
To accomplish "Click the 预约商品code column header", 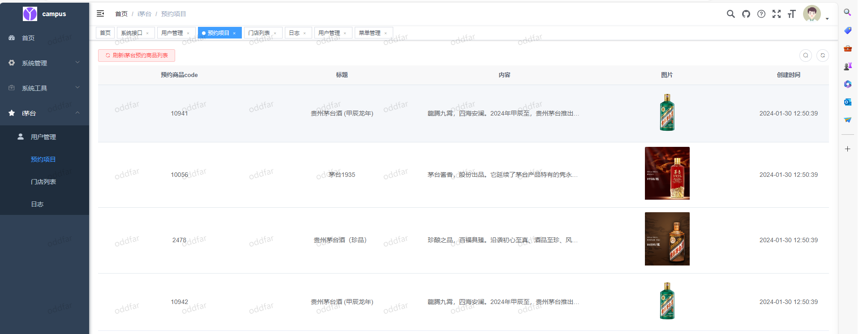I will (x=179, y=75).
